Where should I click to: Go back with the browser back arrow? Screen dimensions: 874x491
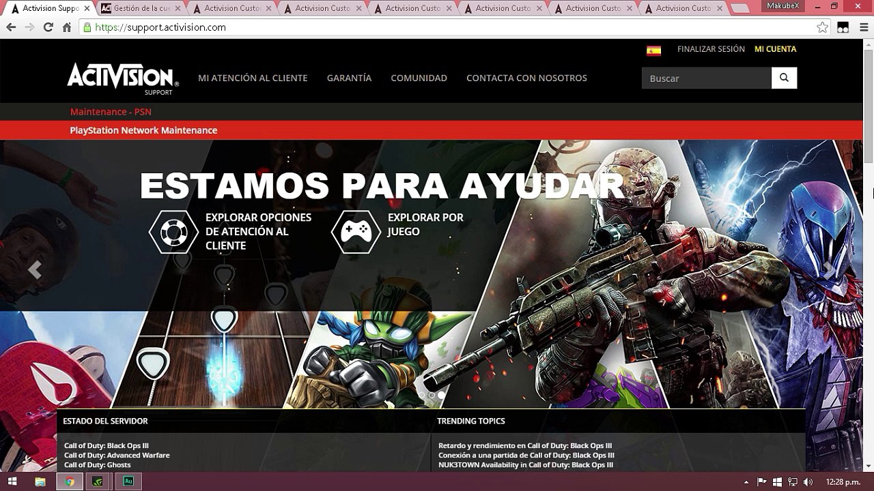(12, 27)
